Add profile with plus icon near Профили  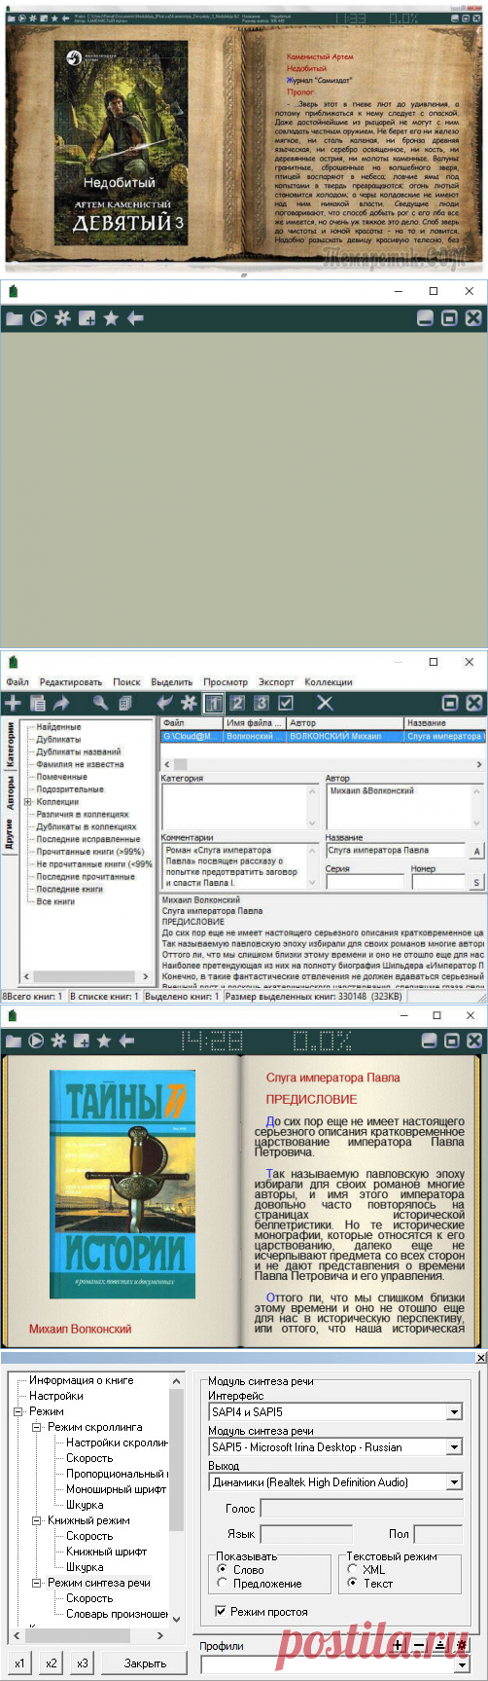click(398, 1646)
